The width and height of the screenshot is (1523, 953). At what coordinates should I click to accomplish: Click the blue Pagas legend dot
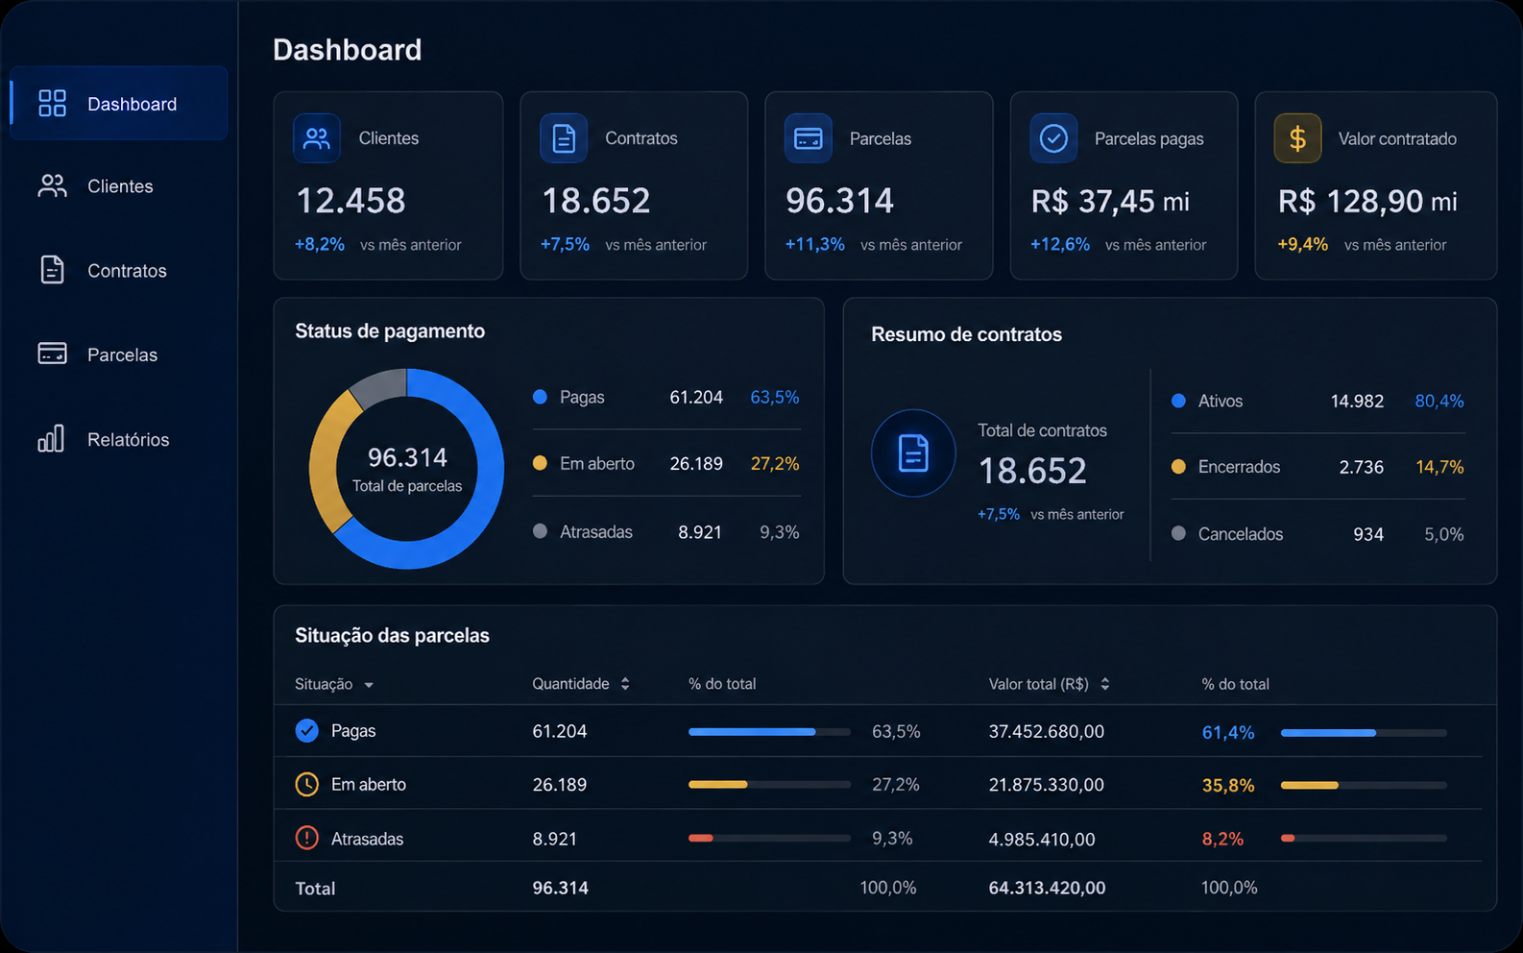click(x=540, y=397)
